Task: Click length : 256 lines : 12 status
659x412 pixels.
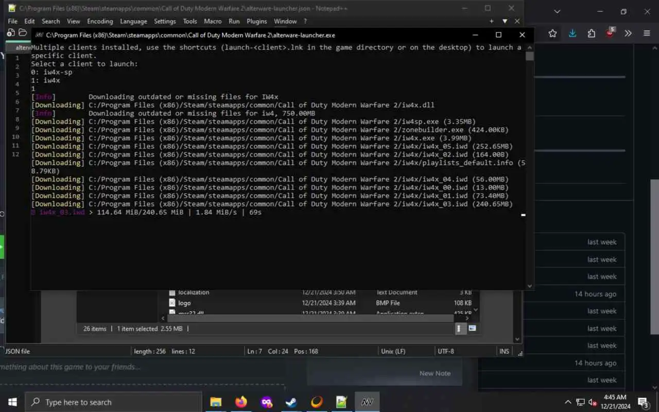Action: click(165, 351)
